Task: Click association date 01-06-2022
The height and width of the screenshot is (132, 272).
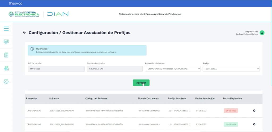Action: click(x=201, y=111)
